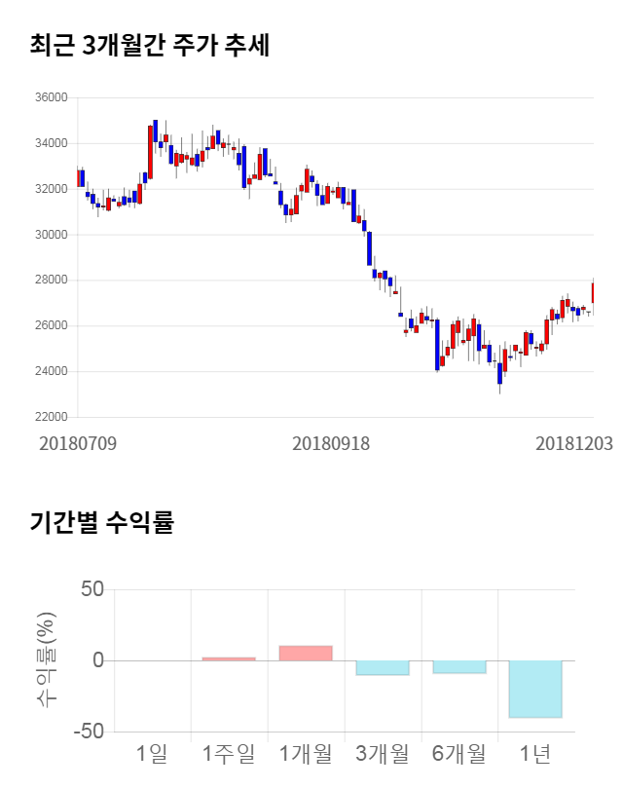Viewport: 623px width, 789px height.
Task: Click the 22000 price axis label
Action: pos(50,417)
